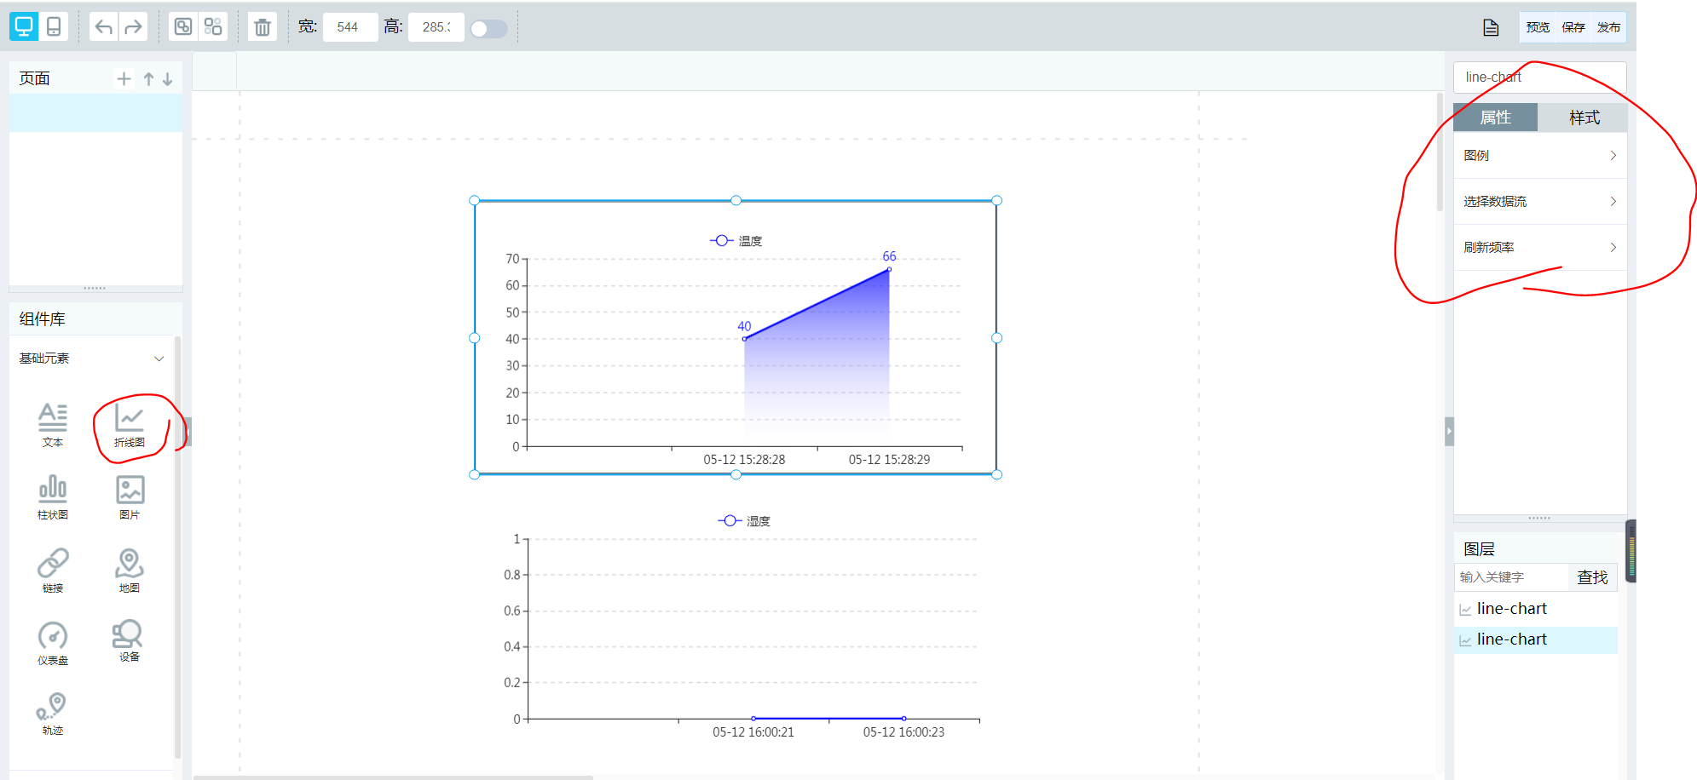Image resolution: width=1697 pixels, height=780 pixels.
Task: Switch to mobile view mode icon
Action: (x=54, y=26)
